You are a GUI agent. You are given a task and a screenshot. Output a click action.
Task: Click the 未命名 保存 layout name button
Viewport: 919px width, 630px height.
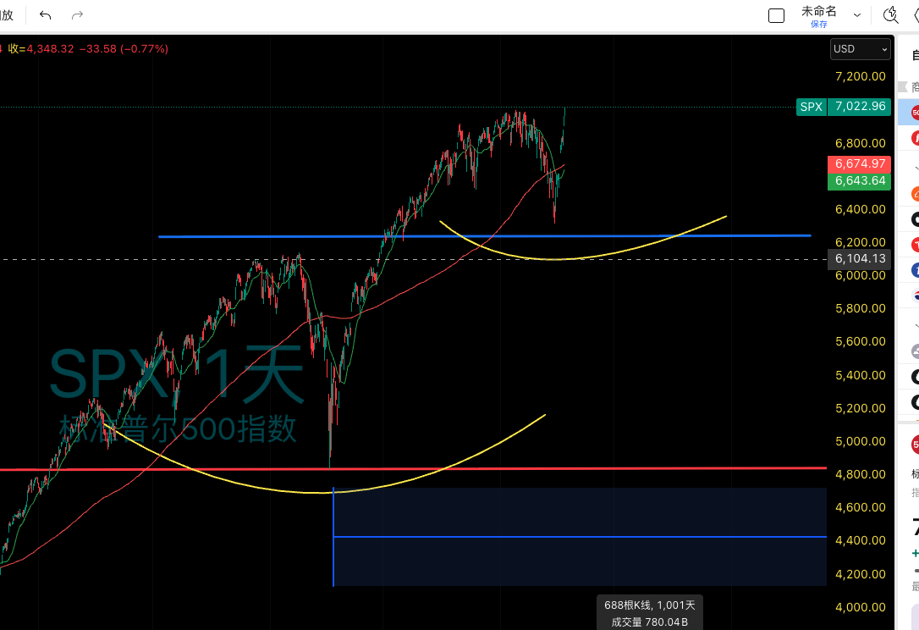(x=819, y=16)
